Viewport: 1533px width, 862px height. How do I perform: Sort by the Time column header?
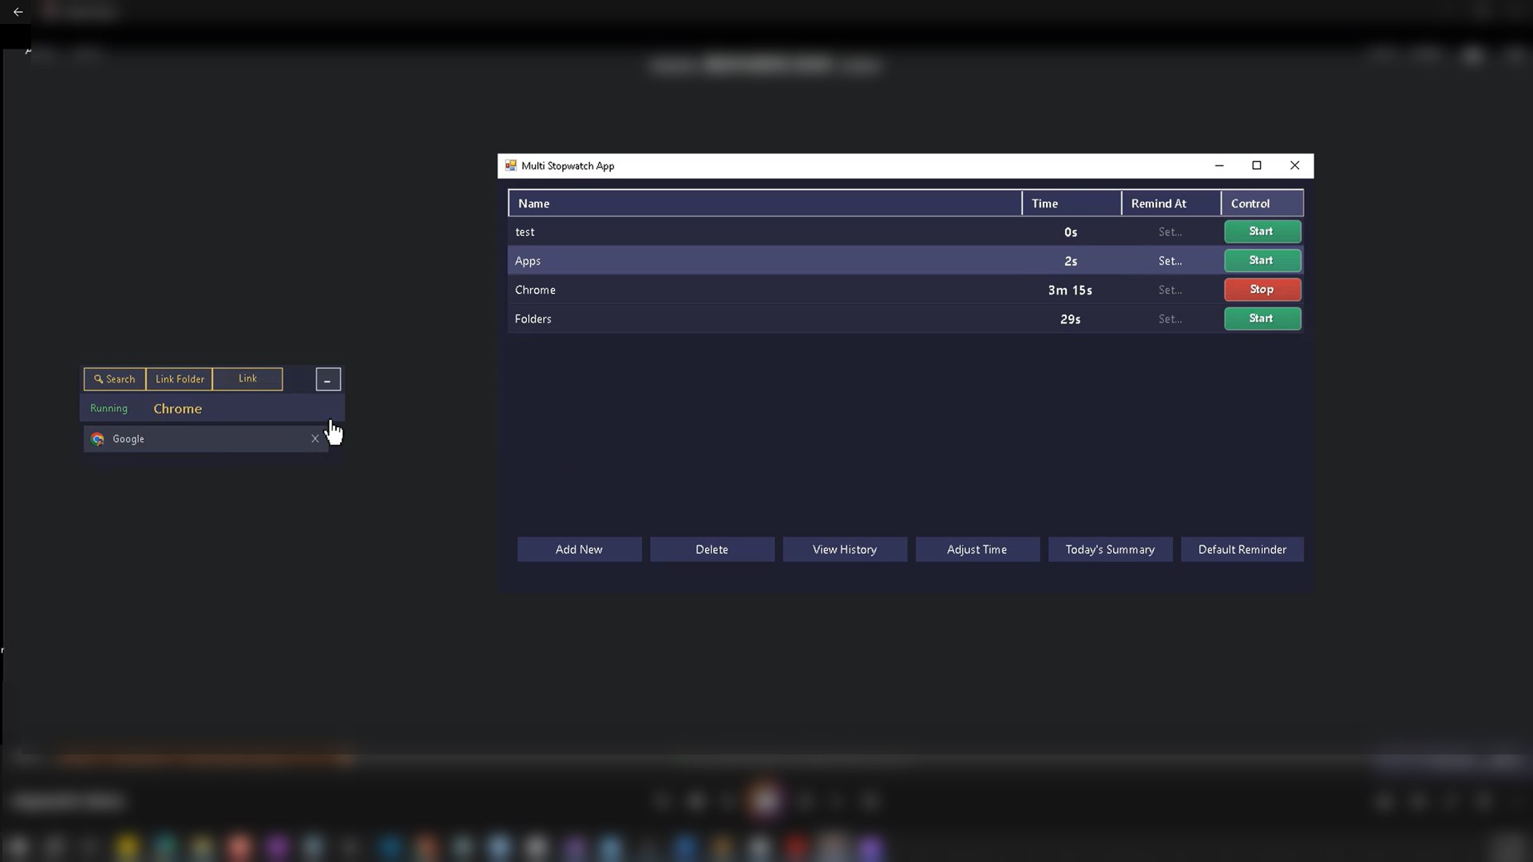(1070, 204)
